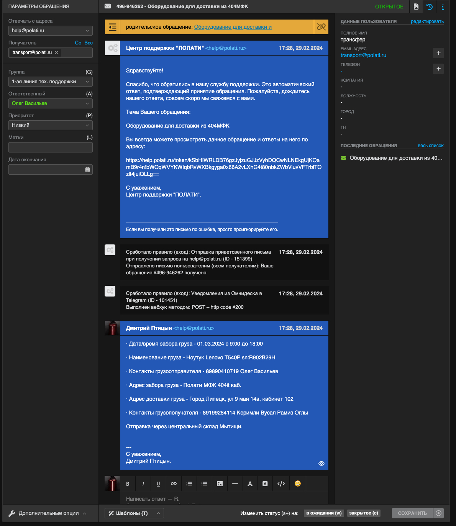Click the Получатель recipient field
Image resolution: width=456 pixels, height=526 pixels.
[x=51, y=52]
